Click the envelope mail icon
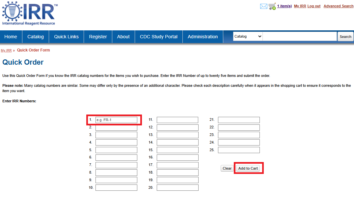 pyautogui.click(x=263, y=6)
